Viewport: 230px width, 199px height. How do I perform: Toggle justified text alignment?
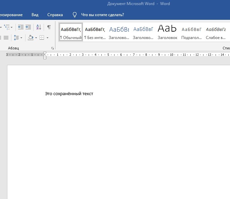click(x=6, y=38)
